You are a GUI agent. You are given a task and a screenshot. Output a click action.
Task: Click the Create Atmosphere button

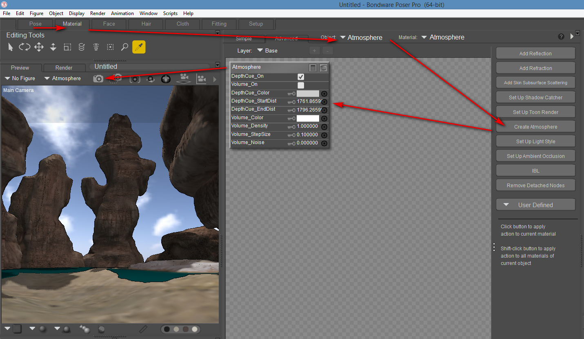[x=535, y=127]
